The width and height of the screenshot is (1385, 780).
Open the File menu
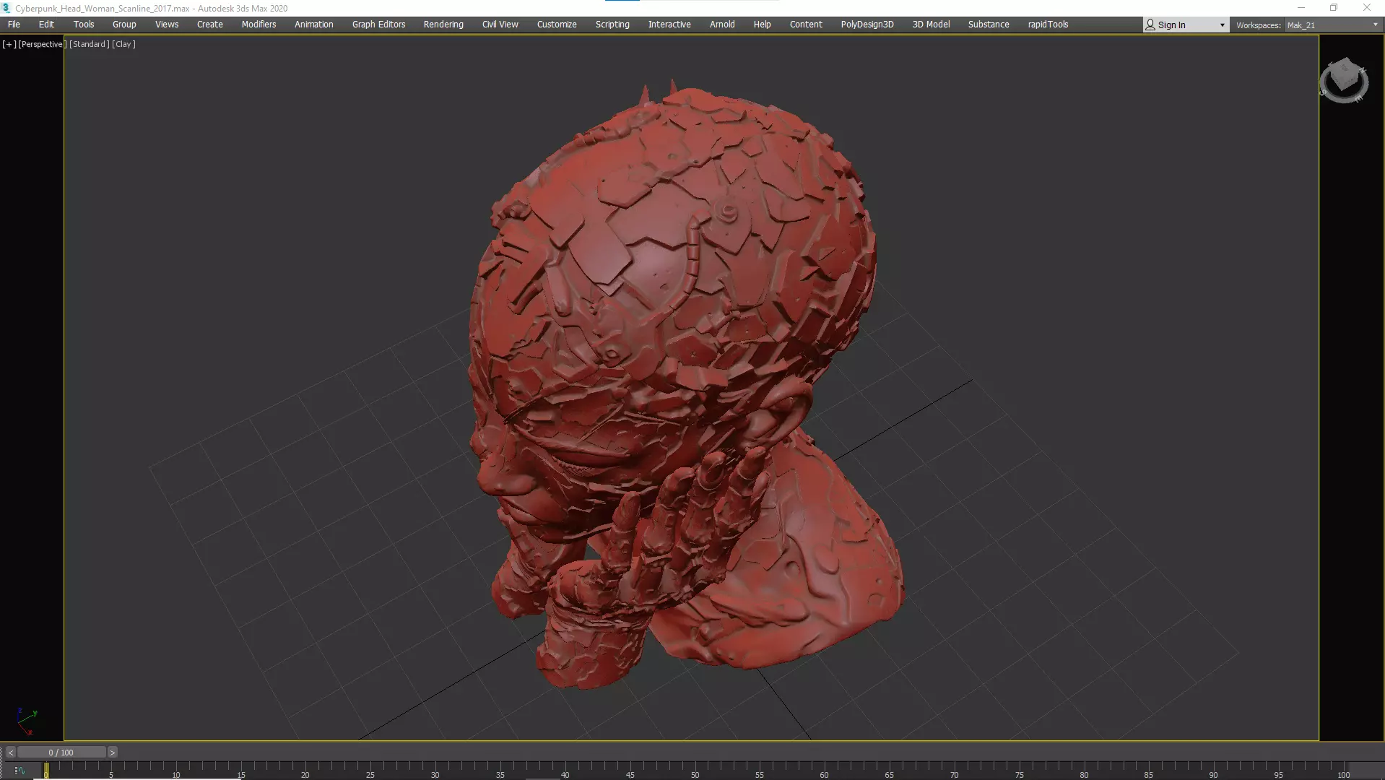[14, 25]
